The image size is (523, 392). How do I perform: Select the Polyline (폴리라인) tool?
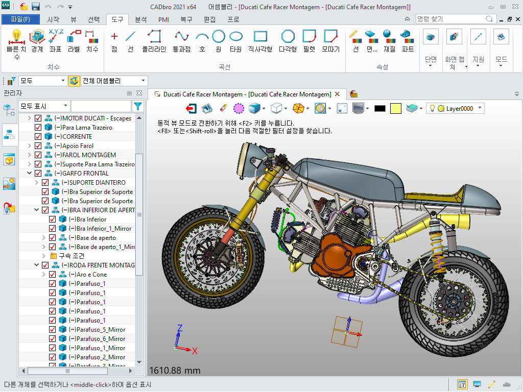(154, 41)
